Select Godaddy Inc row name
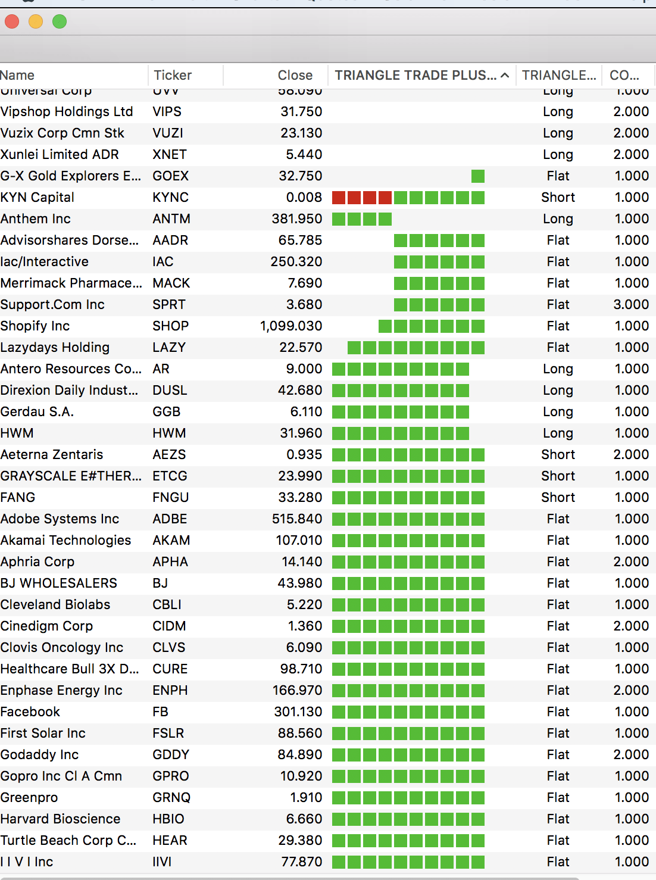 (x=39, y=755)
